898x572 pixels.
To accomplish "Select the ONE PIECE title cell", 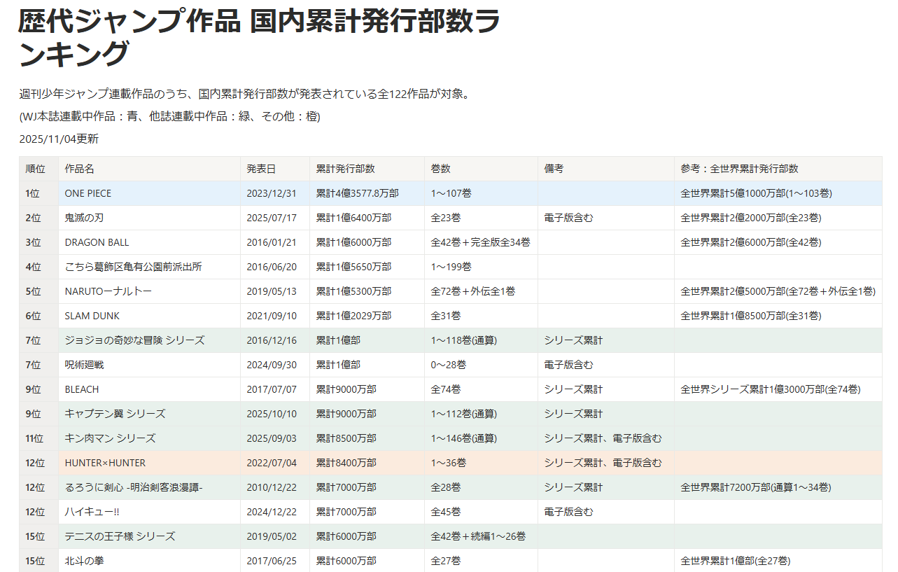I will 88,193.
